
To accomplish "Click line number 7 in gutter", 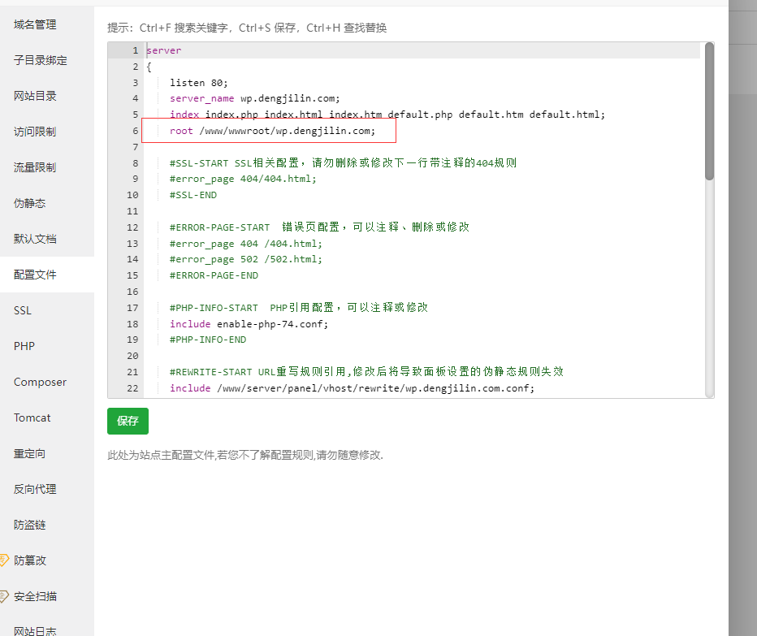I will [x=136, y=147].
